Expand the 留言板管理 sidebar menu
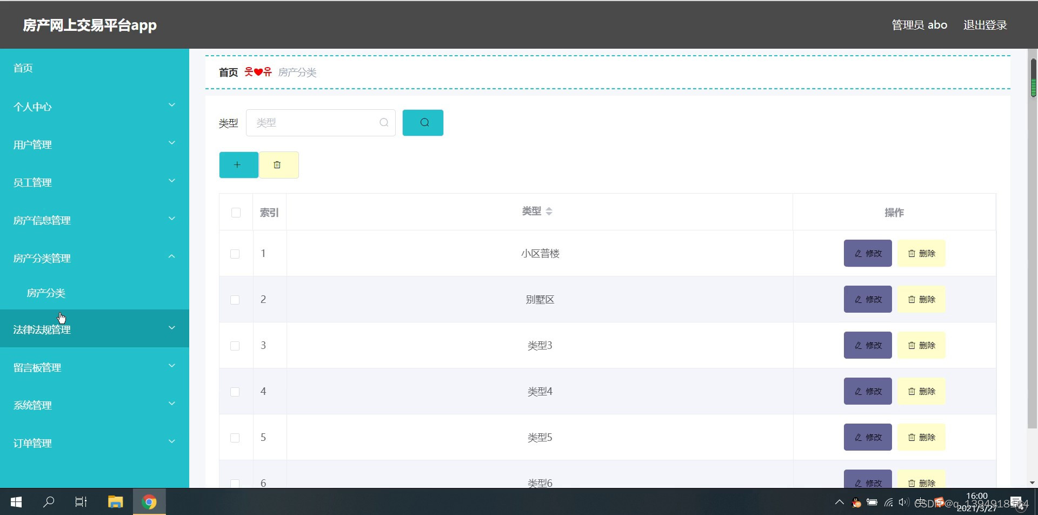Screen dimensions: 1038x515 pyautogui.click(x=95, y=367)
